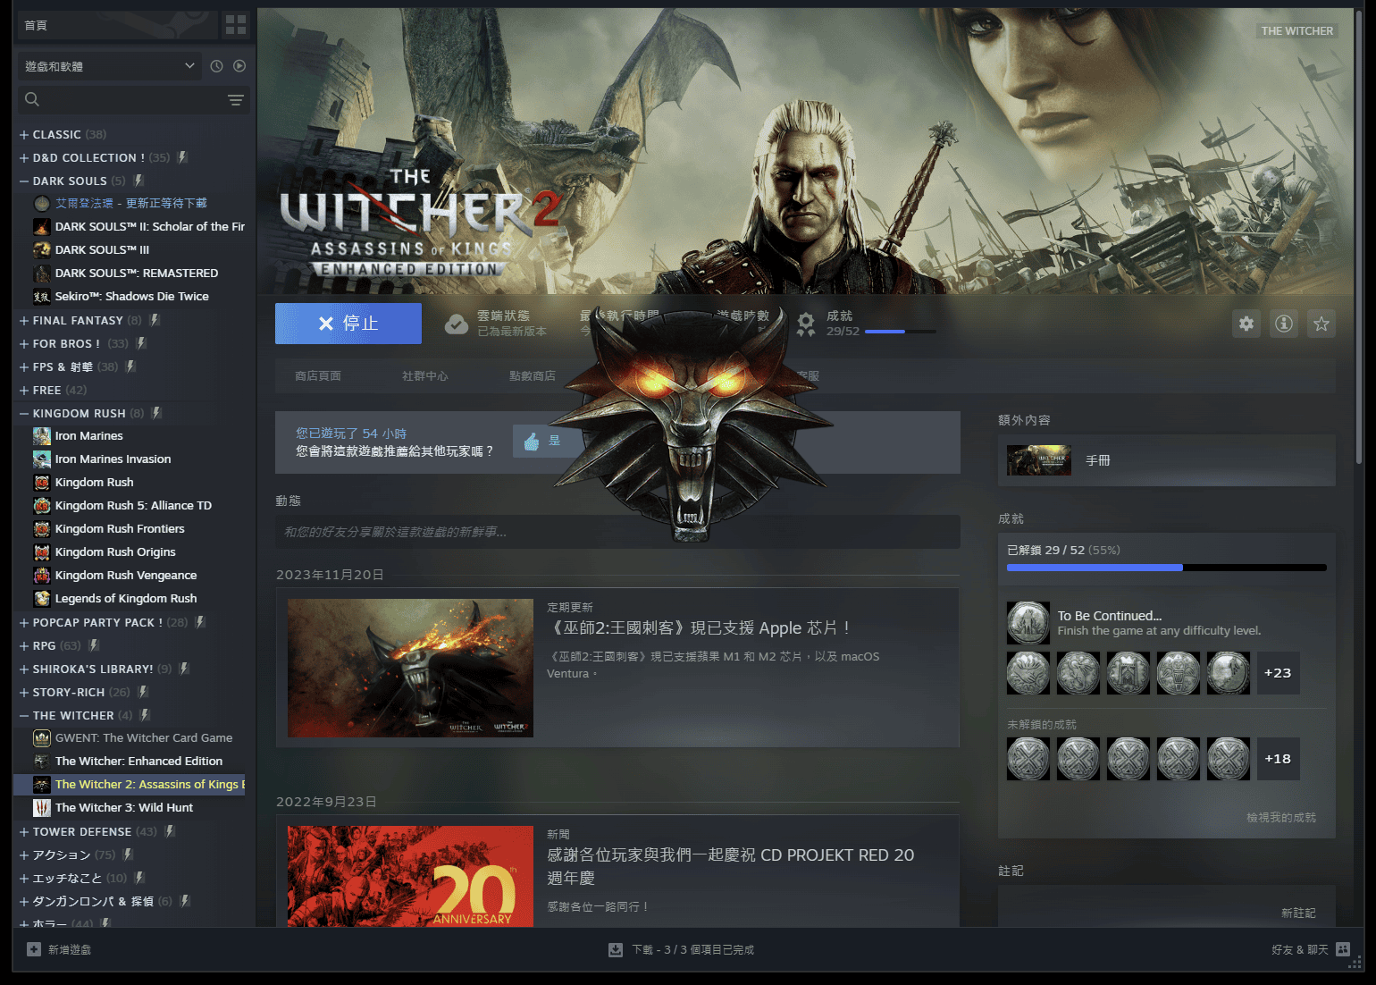The width and height of the screenshot is (1376, 985).
Task: Expand the FINAL FANTASY collection
Action: point(24,321)
